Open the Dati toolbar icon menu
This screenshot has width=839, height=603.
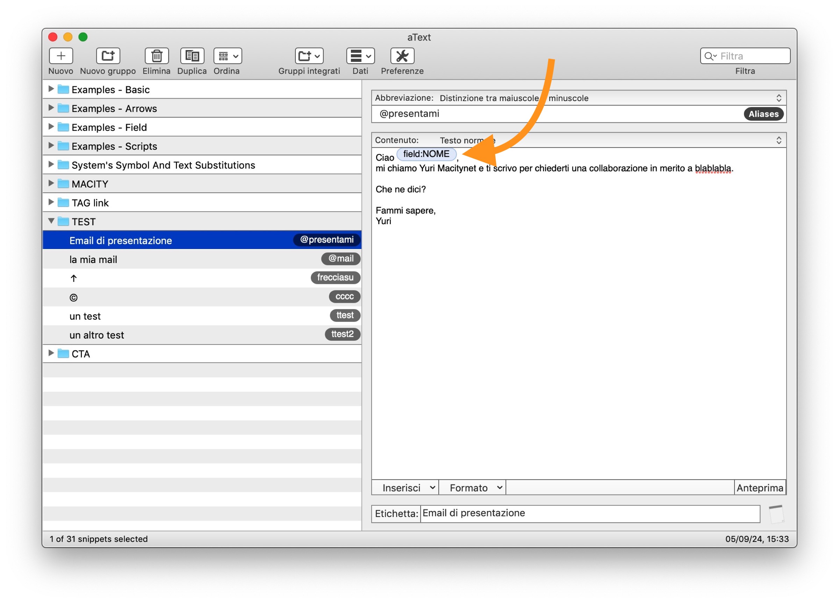coord(360,56)
